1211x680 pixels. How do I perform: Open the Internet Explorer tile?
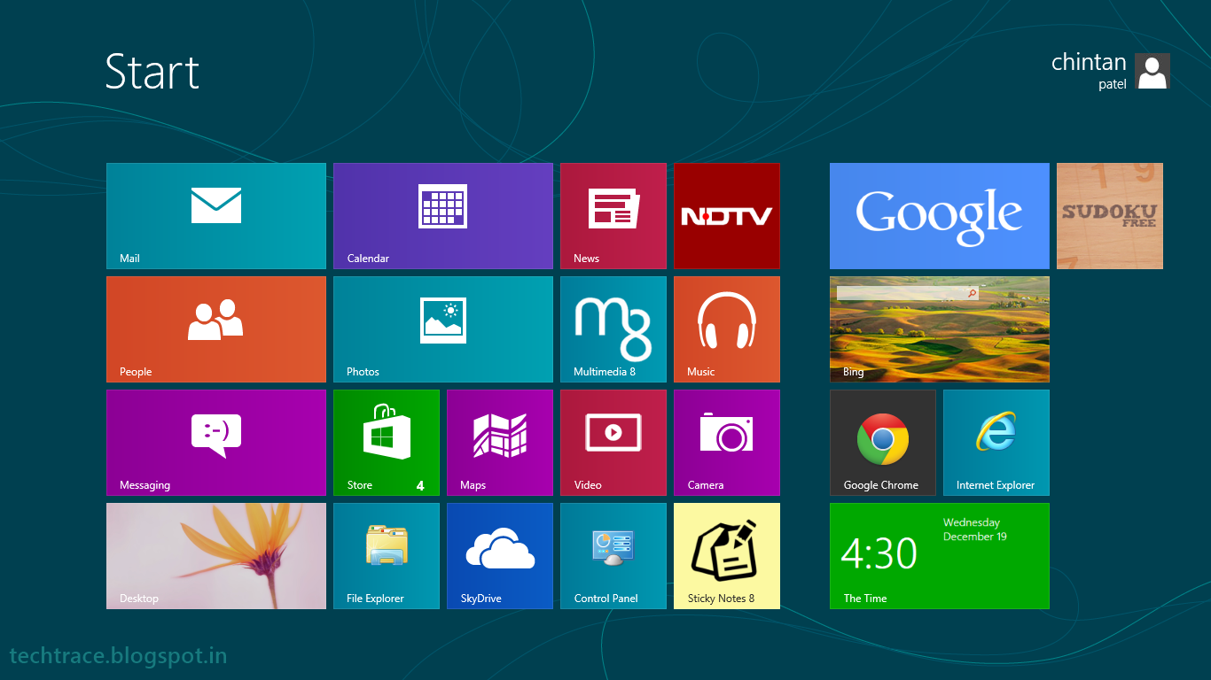(996, 443)
